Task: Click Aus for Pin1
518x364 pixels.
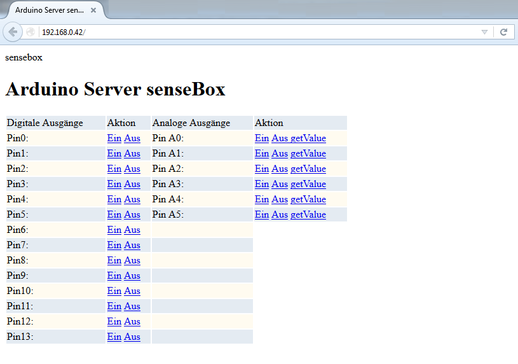Action: click(x=132, y=153)
